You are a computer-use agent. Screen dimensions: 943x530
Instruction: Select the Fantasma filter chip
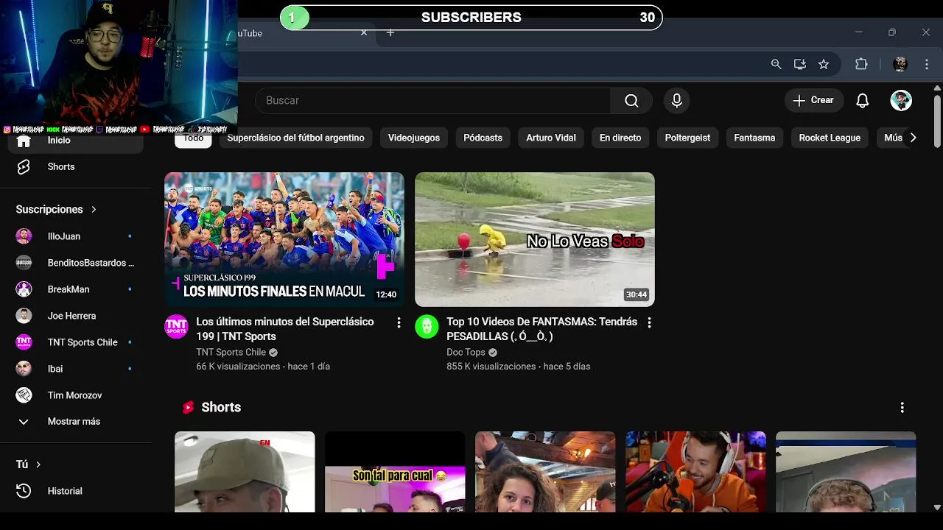754,138
